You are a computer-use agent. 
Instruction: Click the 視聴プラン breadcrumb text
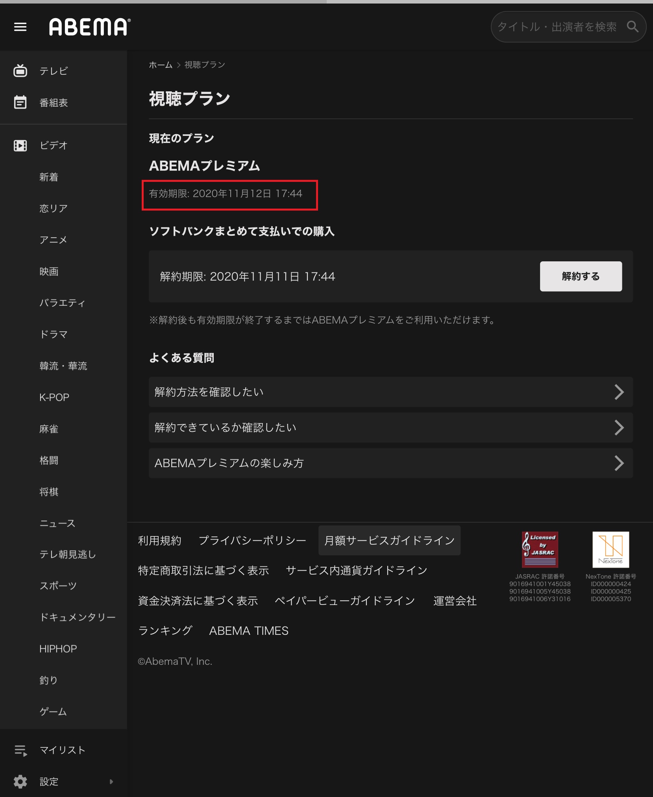205,65
